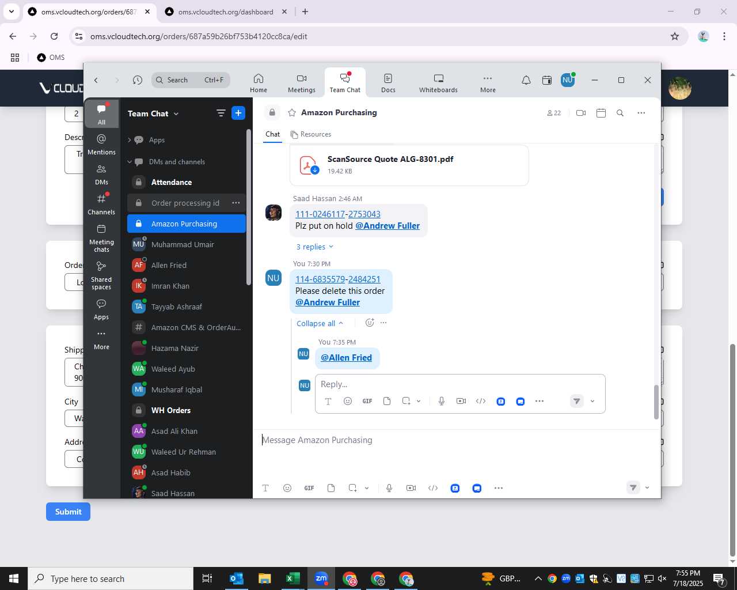Screen dimensions: 737x590
Task: Open WH Orders channel
Action: point(187,410)
